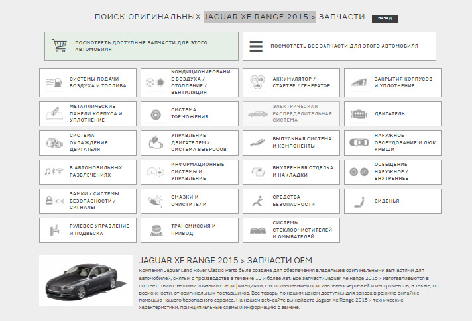Click the steering and suspension icon
Viewport: 472px width, 321px height.
(x=54, y=230)
